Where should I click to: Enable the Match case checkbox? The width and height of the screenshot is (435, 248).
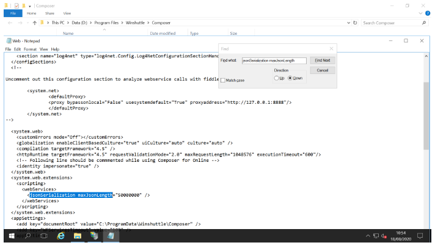(x=223, y=80)
